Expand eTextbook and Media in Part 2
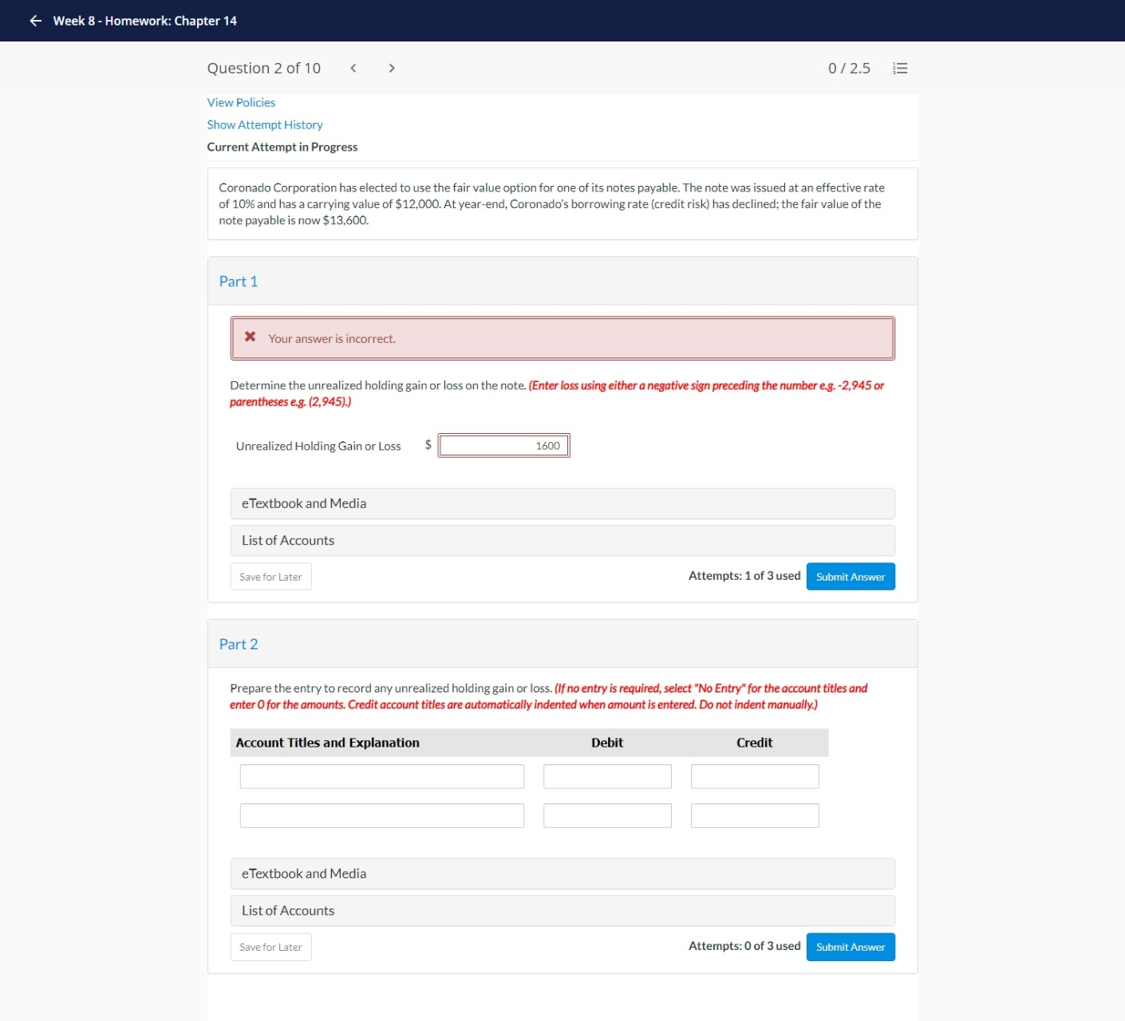Image resolution: width=1125 pixels, height=1021 pixels. [562, 873]
